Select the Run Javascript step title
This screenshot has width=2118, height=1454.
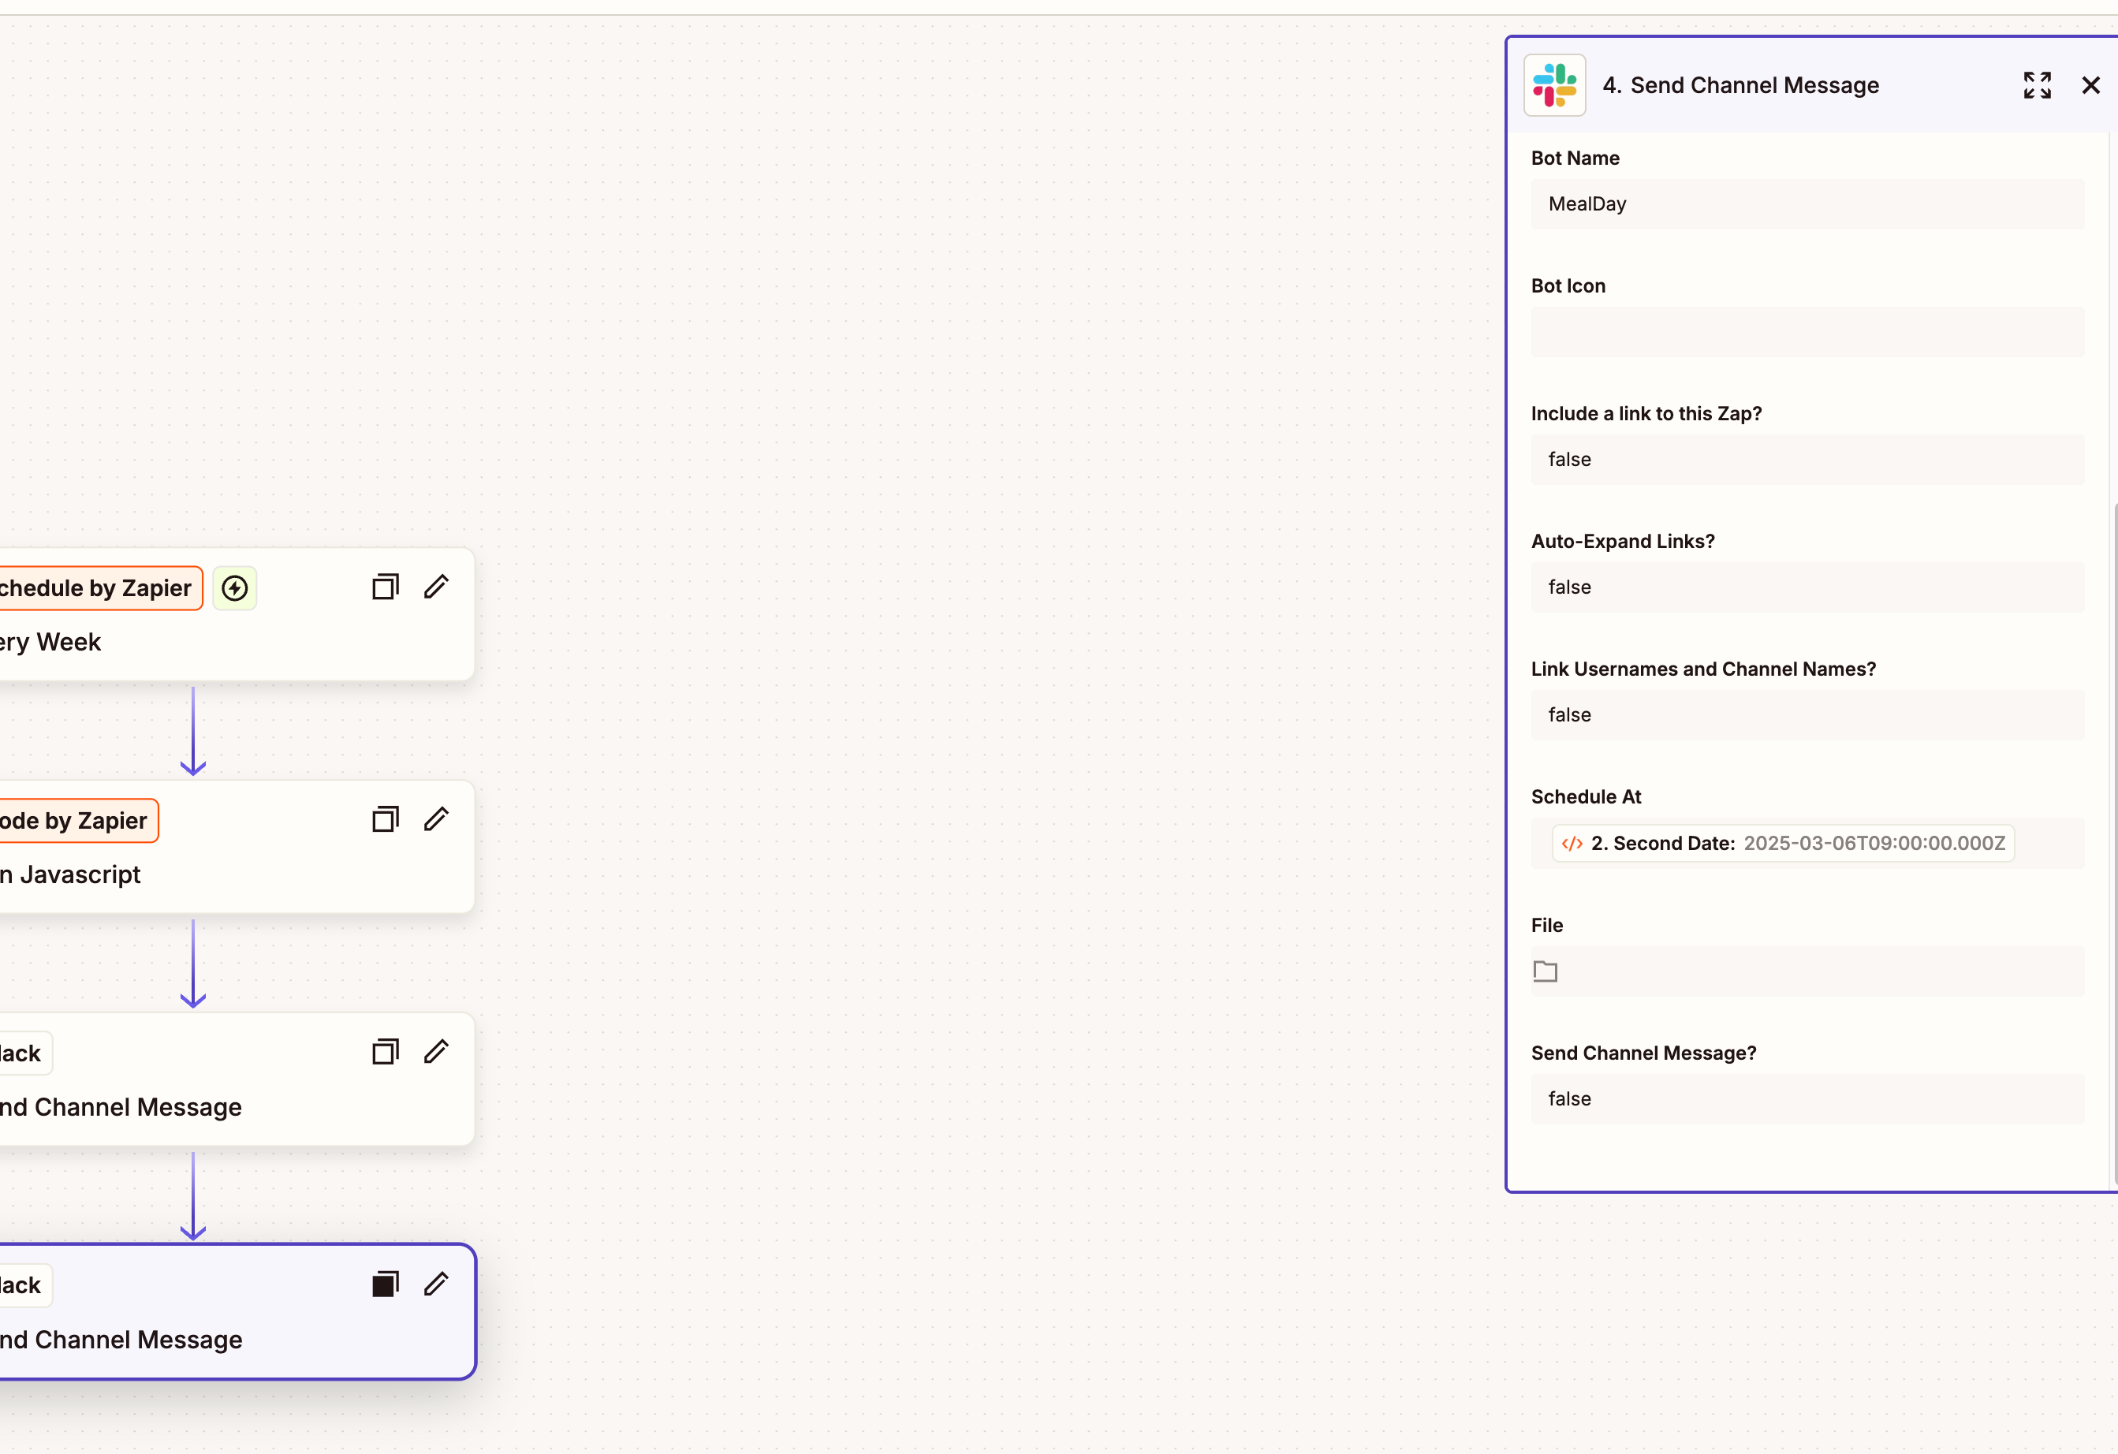[x=70, y=874]
